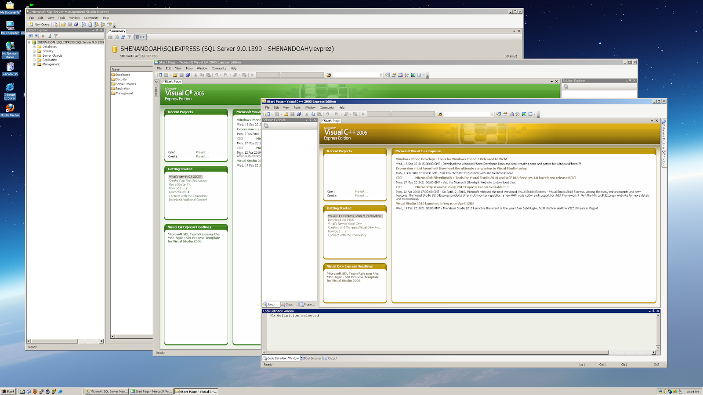Start debugging with the play icon
This screenshot has width=703, height=395.
pyautogui.click(x=363, y=114)
